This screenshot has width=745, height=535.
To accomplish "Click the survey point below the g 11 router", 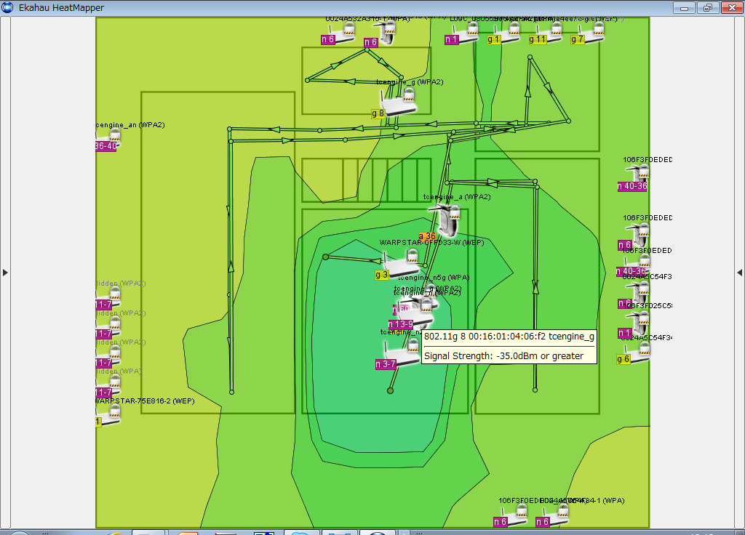I will click(530, 57).
